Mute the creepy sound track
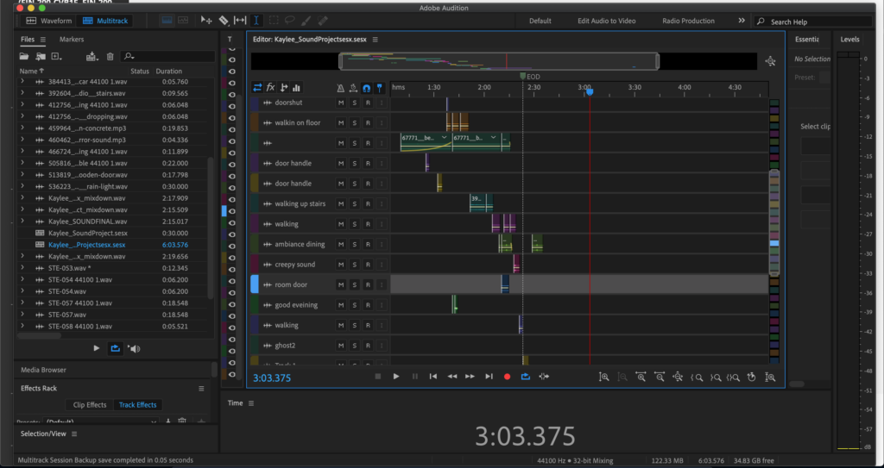This screenshot has height=468, width=884. click(x=340, y=265)
